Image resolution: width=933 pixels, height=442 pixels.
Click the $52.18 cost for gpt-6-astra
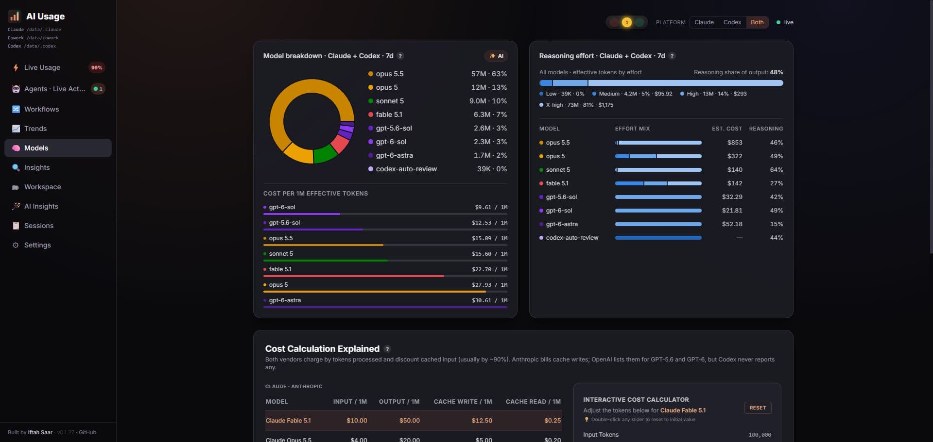point(732,224)
